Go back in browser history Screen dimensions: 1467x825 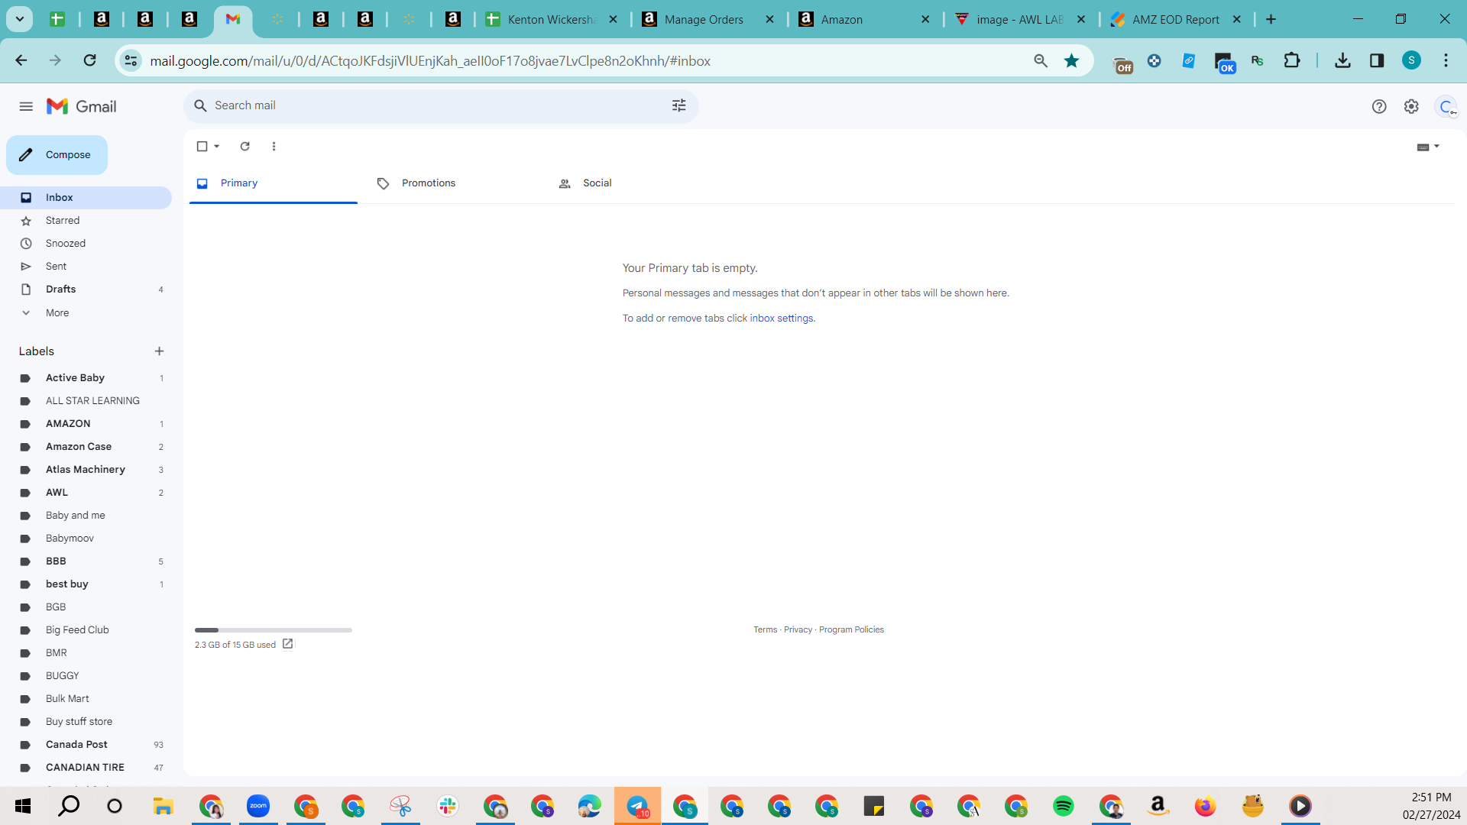point(21,60)
